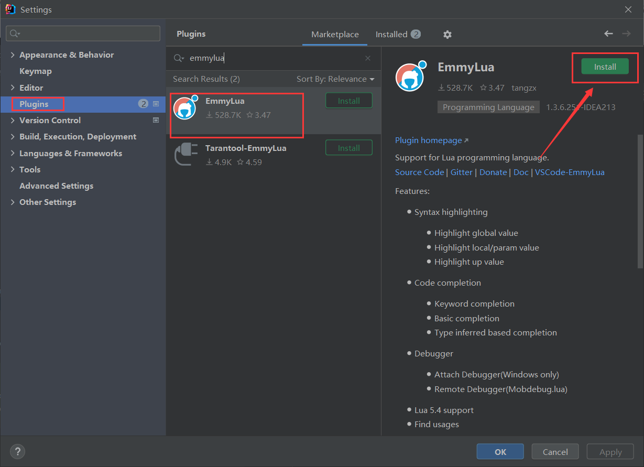
Task: Click the 'Highlight global value' feature text
Action: click(x=476, y=233)
